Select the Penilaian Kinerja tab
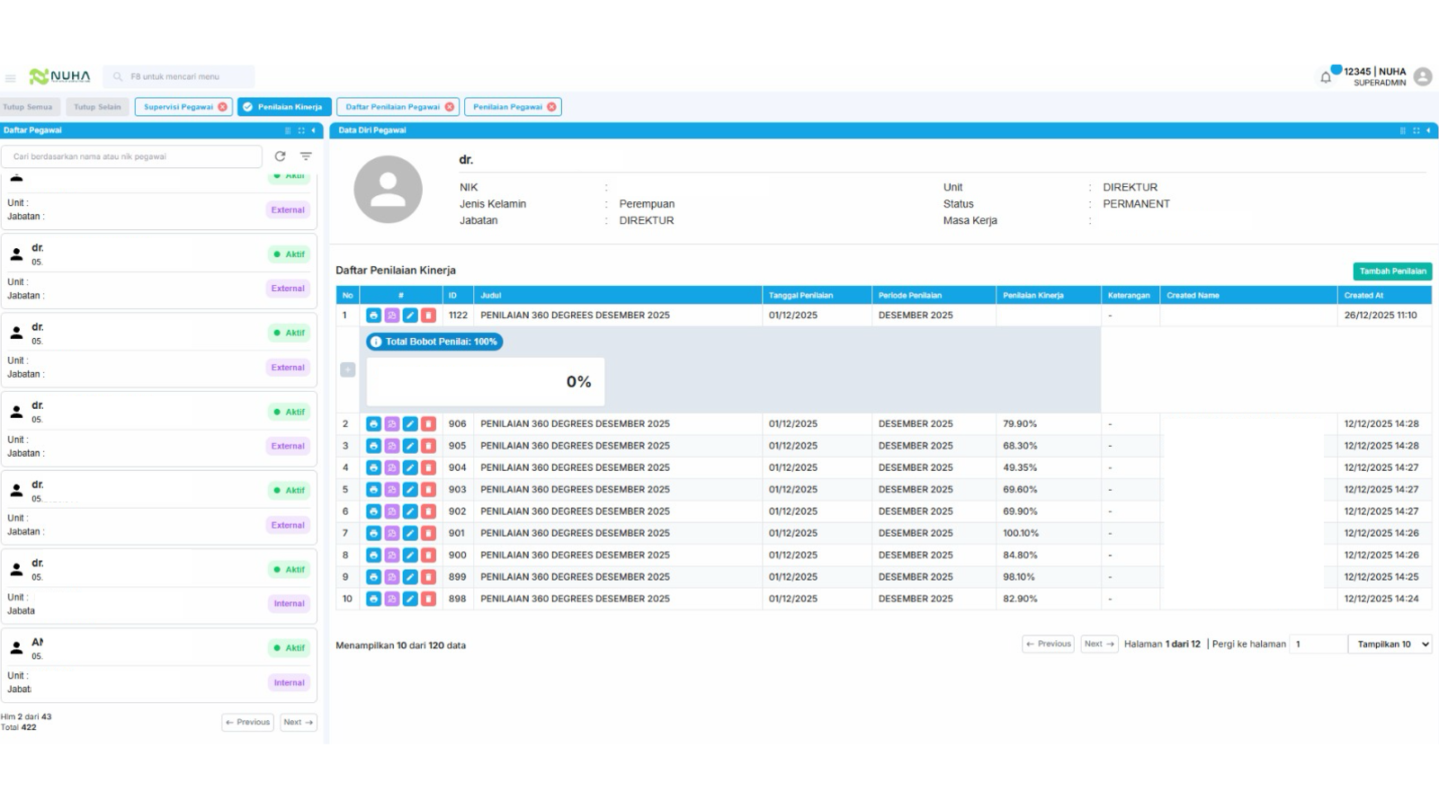The height and width of the screenshot is (809, 1439). 284,107
